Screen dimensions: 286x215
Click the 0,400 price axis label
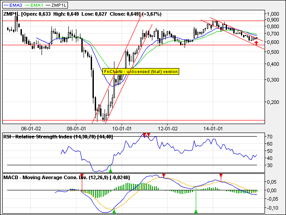click(x=273, y=64)
